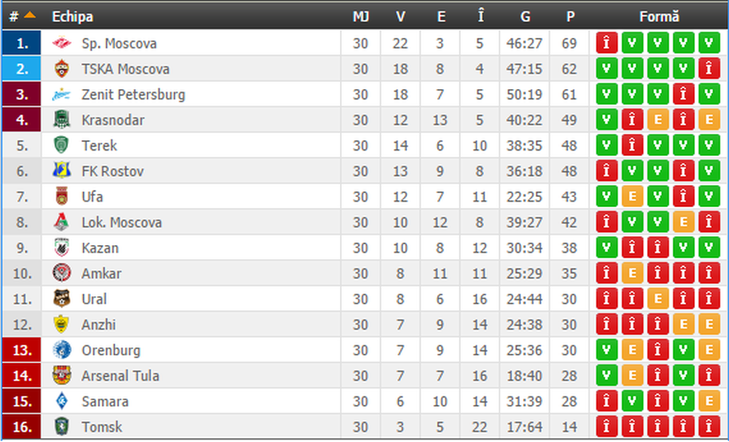Click the Echipa column header
This screenshot has width=729, height=442.
pos(72,17)
